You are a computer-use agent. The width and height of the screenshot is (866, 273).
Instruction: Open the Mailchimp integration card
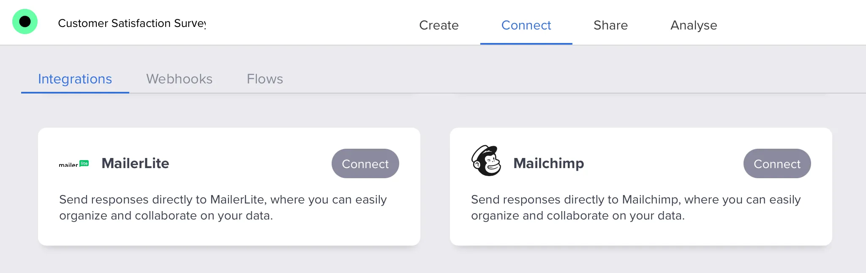pos(641,185)
